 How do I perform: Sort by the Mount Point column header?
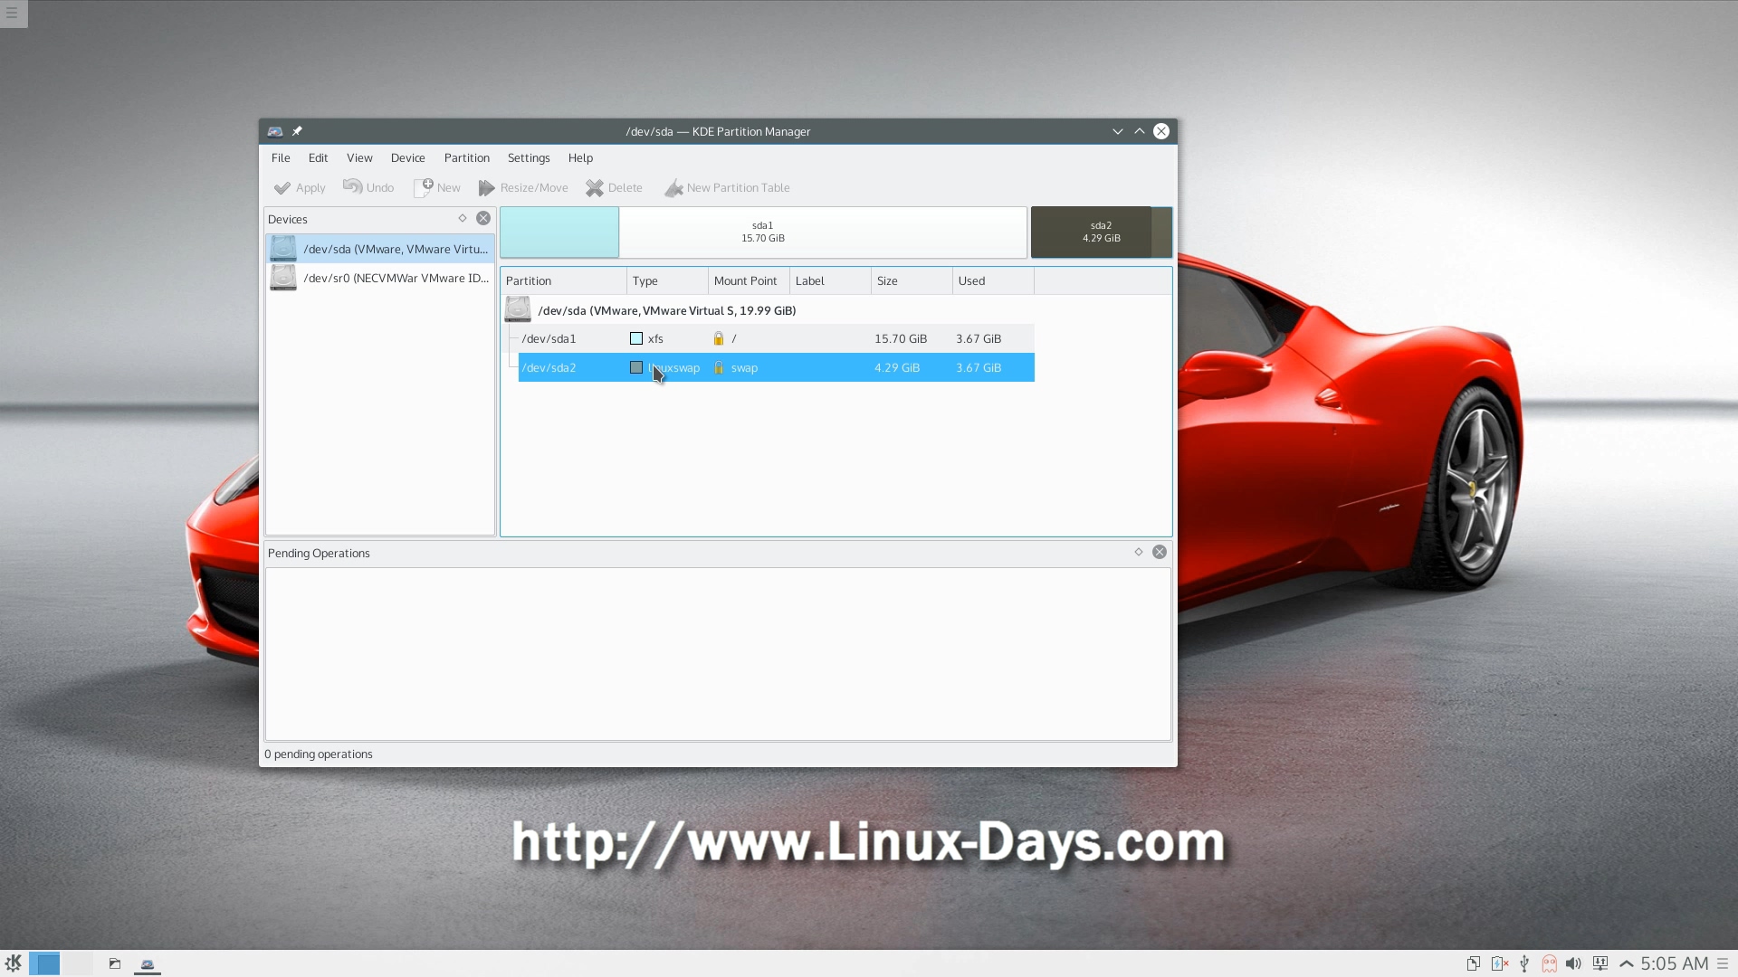[749, 280]
